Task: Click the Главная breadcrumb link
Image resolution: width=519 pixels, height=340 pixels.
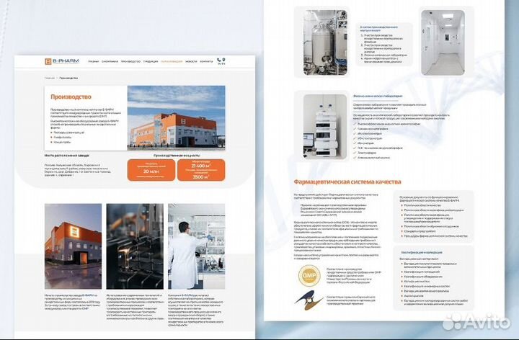Action: (x=50, y=77)
